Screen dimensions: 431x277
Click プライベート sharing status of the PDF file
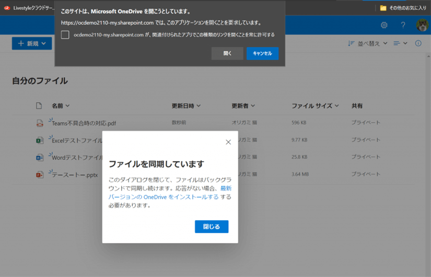(366, 123)
